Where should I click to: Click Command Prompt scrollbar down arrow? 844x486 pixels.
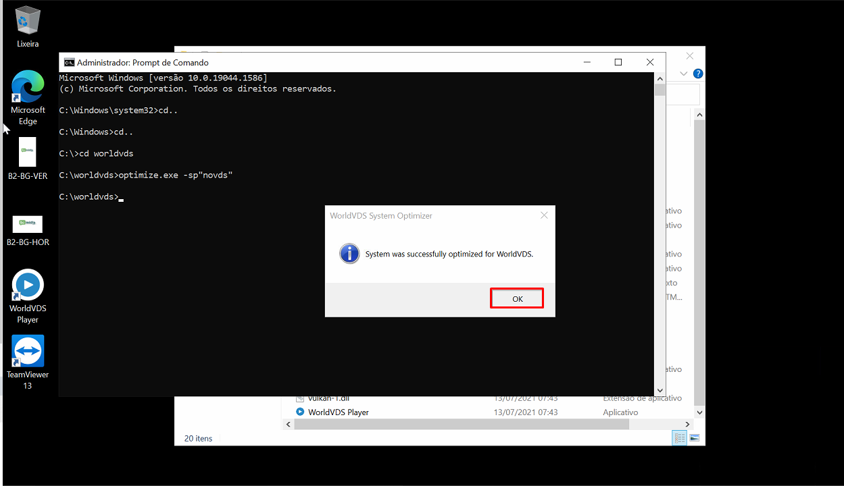(x=660, y=390)
